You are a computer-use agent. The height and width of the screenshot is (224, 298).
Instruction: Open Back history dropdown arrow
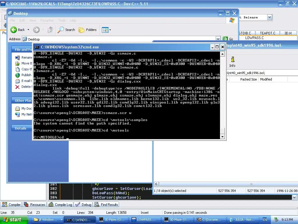tap(28, 30)
